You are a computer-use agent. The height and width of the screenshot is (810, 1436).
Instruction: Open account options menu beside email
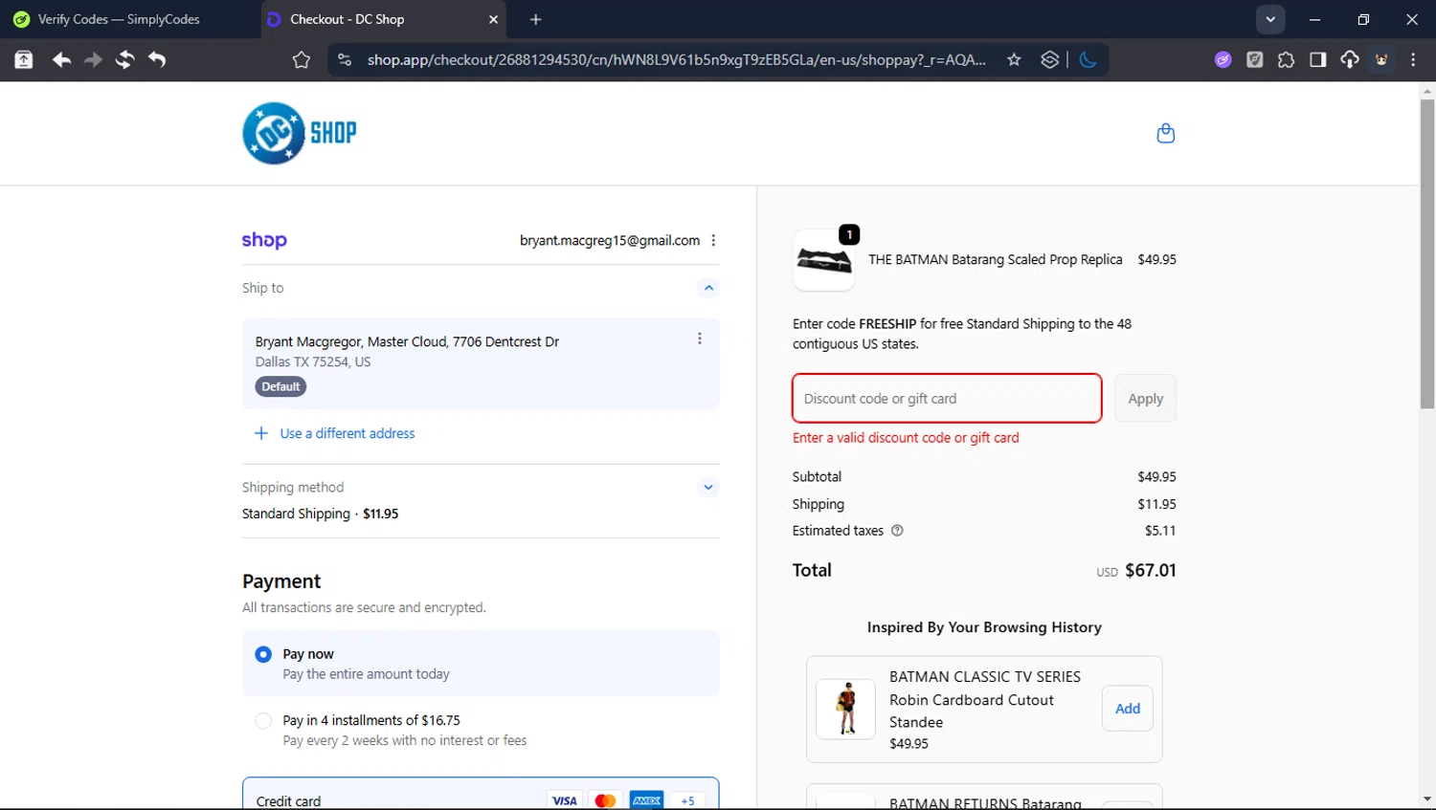[x=713, y=241]
